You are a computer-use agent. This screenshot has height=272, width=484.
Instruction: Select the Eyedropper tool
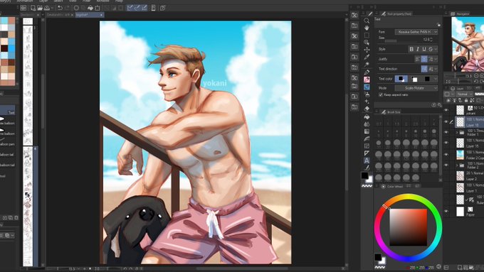point(367,57)
